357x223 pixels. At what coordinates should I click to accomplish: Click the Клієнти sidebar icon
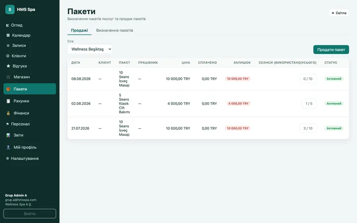[8, 56]
